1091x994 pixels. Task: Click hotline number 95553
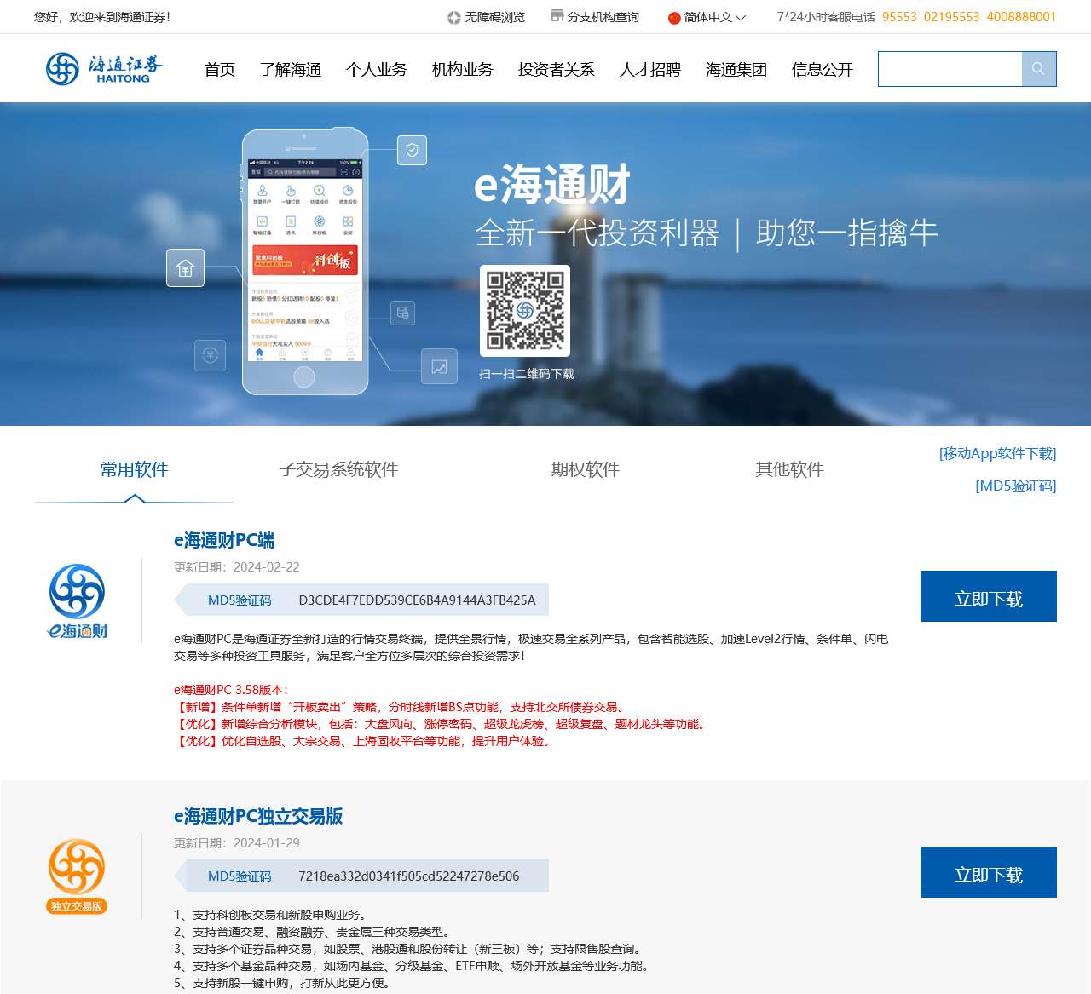click(x=899, y=17)
